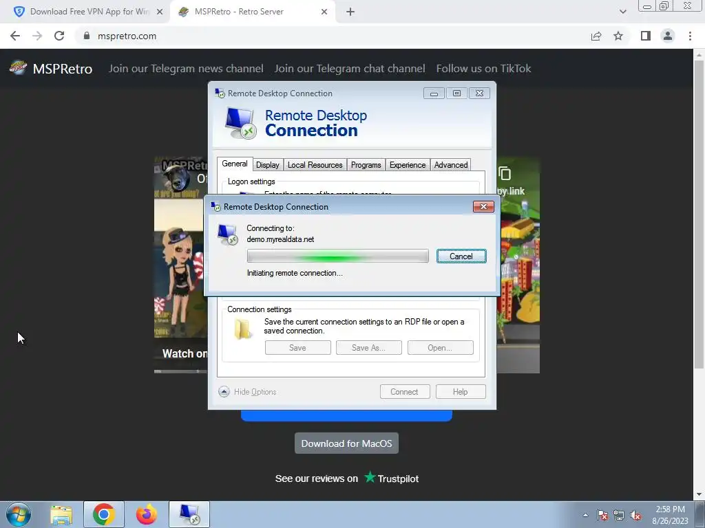Collapse with Hide Options arrow
This screenshot has width=705, height=528.
(x=224, y=391)
